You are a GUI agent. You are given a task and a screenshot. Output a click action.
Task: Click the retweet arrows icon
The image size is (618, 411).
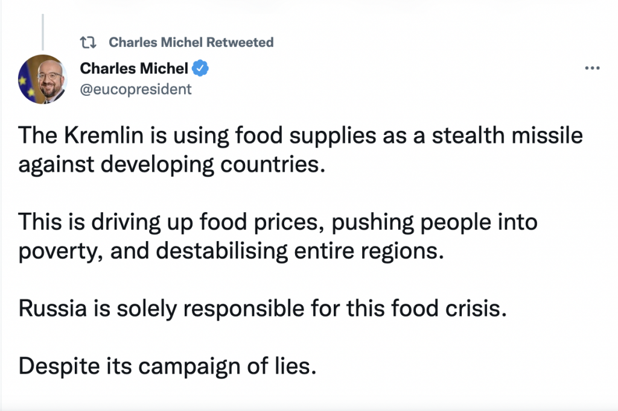(88, 42)
